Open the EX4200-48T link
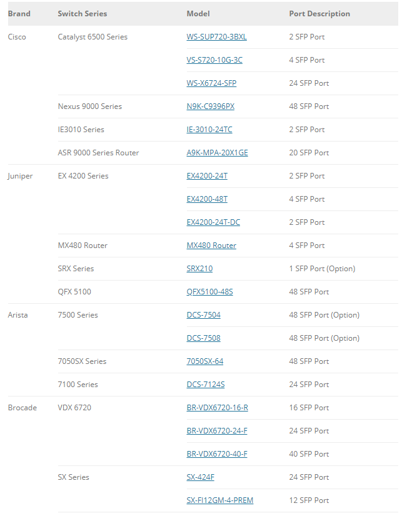Image resolution: width=402 pixels, height=513 pixels. pyautogui.click(x=207, y=199)
